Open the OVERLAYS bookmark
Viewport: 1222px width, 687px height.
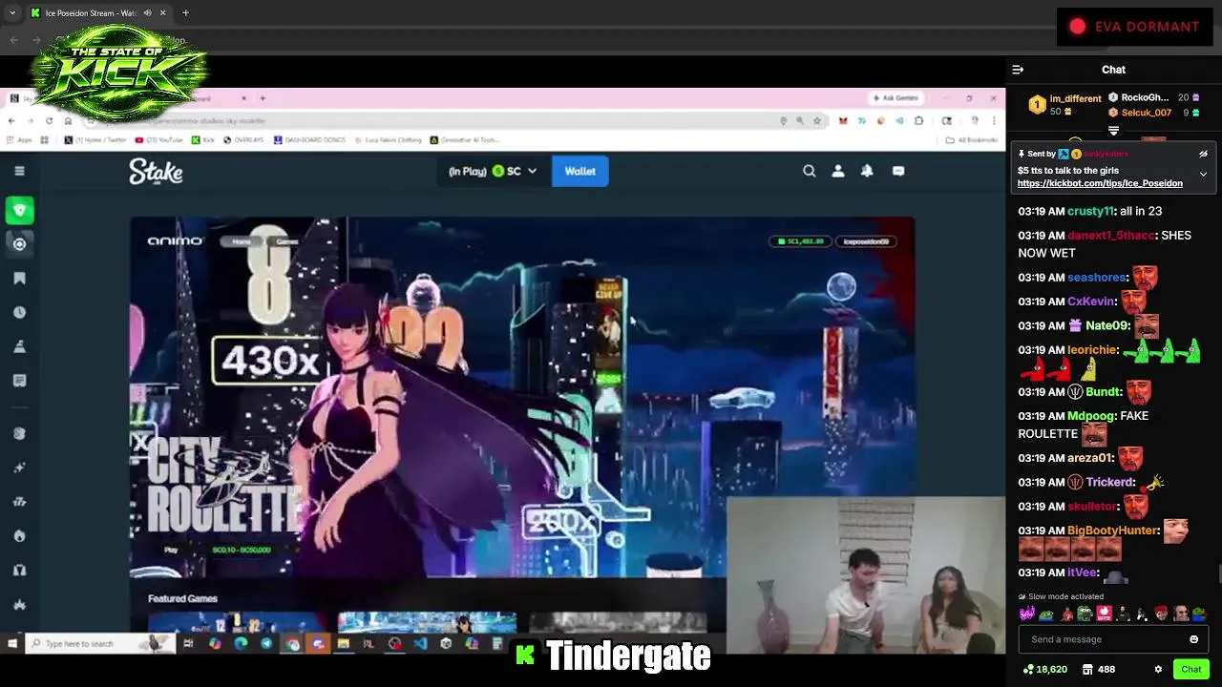tap(245, 140)
